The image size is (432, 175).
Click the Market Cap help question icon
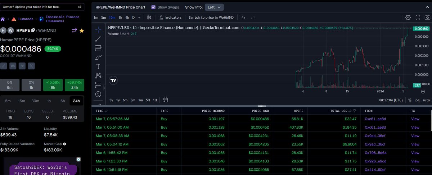point(64,144)
